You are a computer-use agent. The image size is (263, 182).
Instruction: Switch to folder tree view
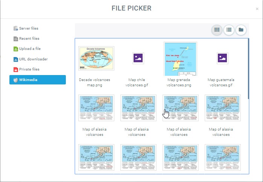tap(241, 30)
